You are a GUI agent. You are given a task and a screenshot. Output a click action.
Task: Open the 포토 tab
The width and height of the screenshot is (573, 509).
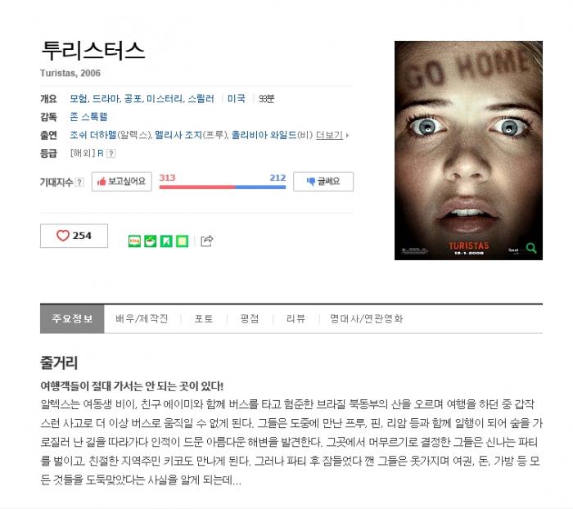tap(204, 318)
